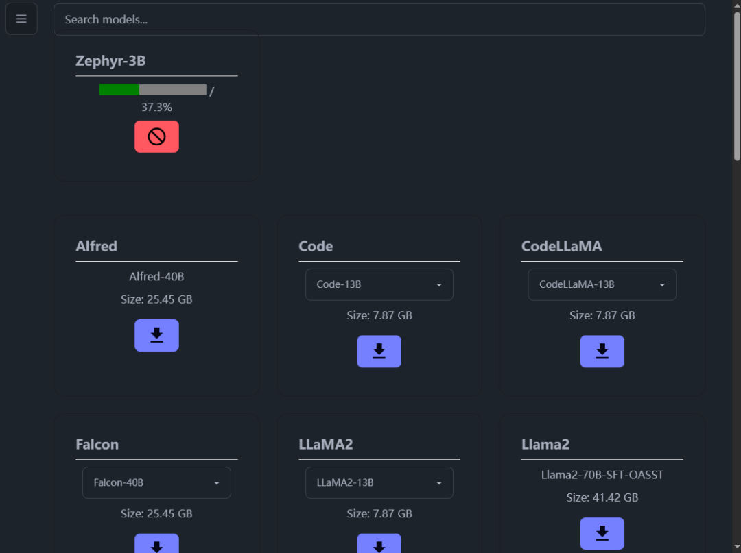
Task: Download the selected CodeLLaMA model
Action: (602, 352)
